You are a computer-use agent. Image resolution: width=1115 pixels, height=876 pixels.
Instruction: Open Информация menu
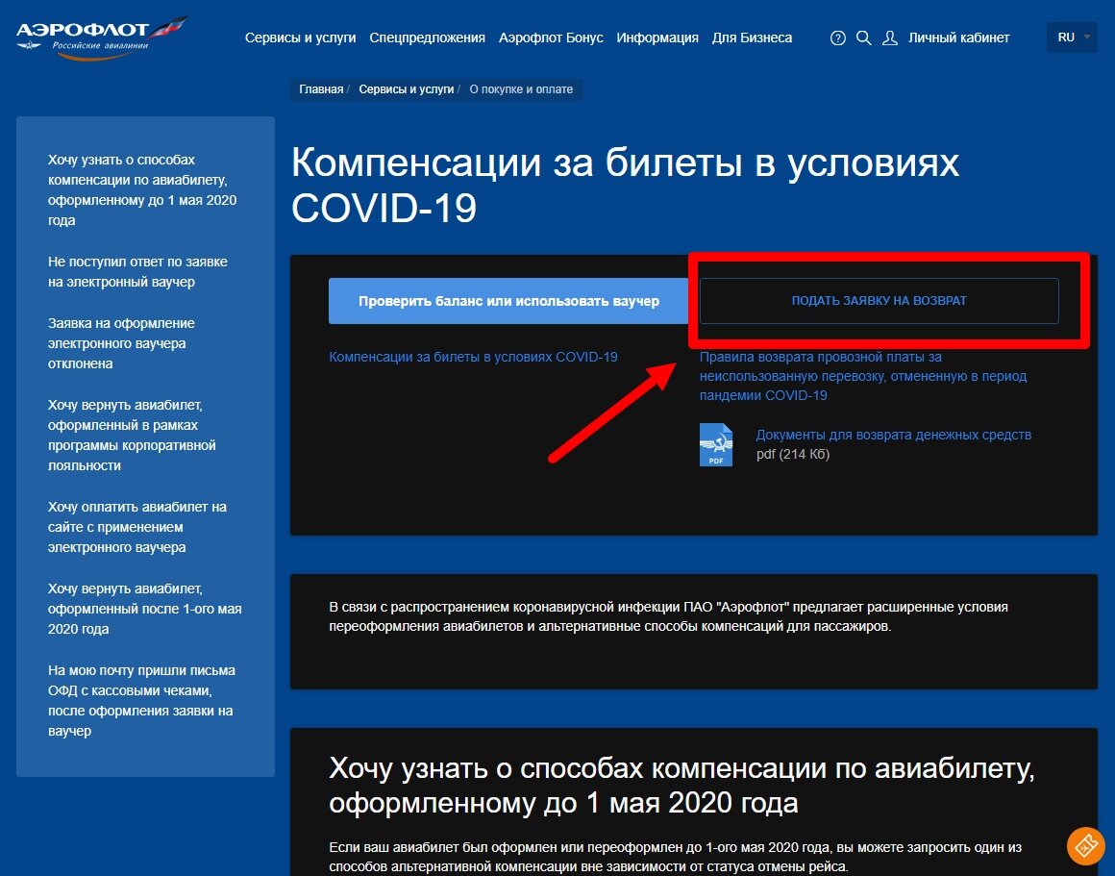click(657, 38)
